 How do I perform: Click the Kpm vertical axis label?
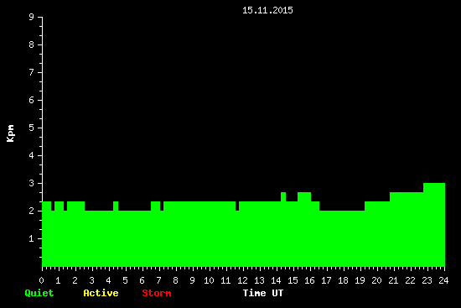click(10, 133)
